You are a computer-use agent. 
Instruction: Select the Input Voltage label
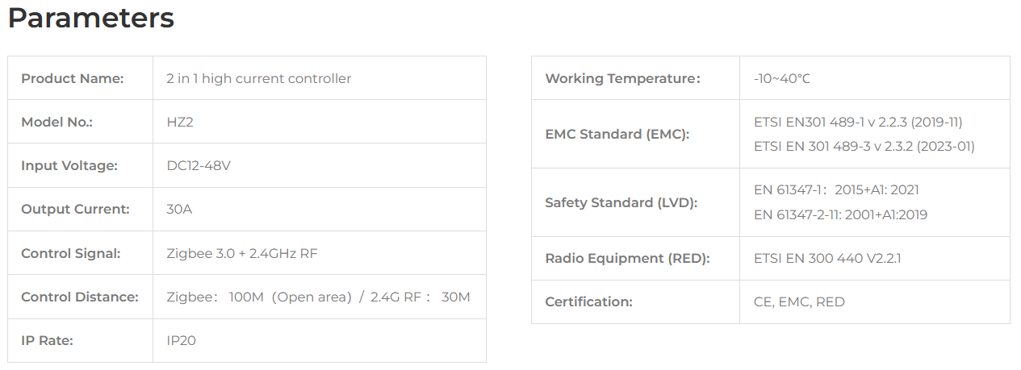click(69, 165)
